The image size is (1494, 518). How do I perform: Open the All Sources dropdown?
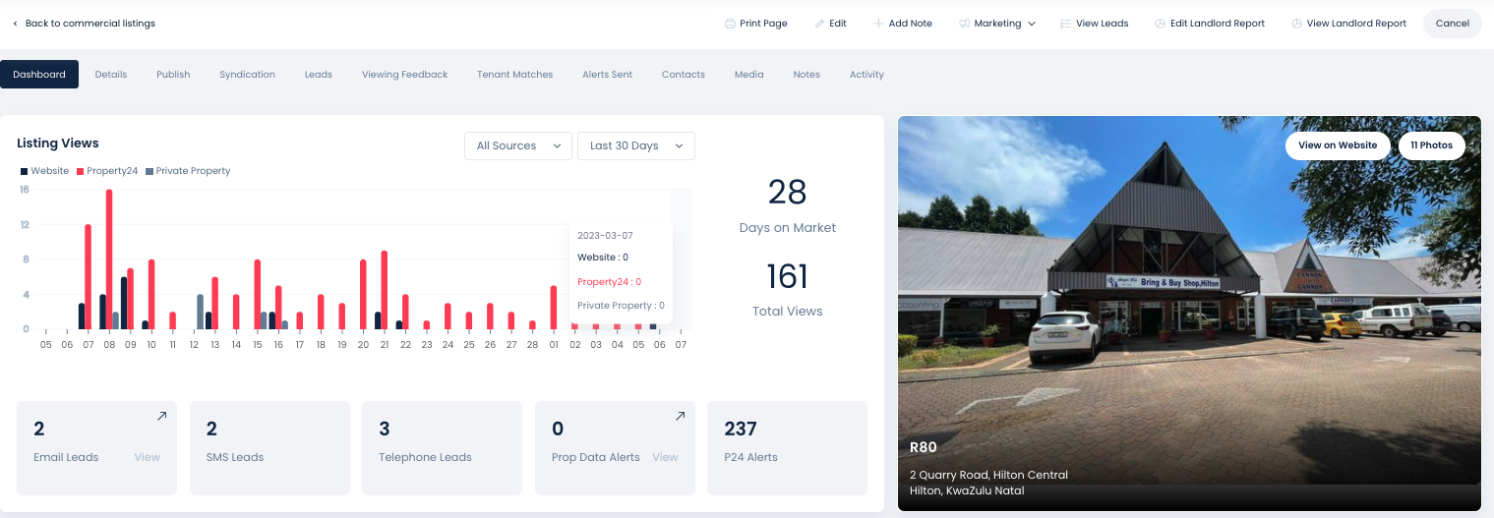point(518,145)
